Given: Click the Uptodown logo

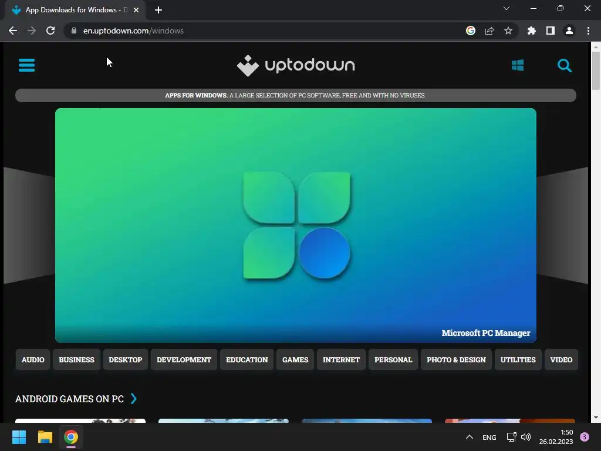Looking at the screenshot, I should click(x=296, y=66).
